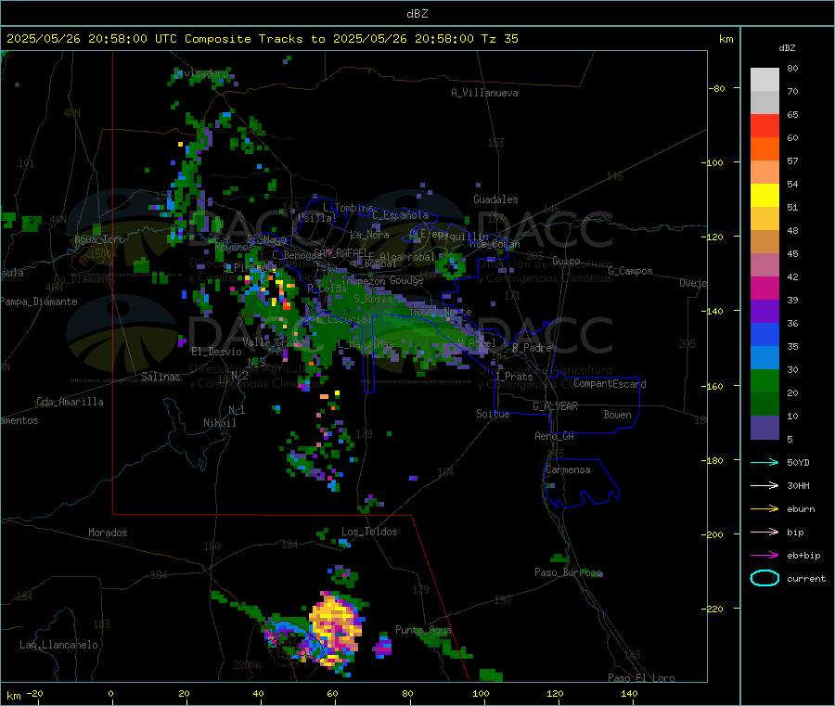Click the 140 km tick on bottom axis
Image resolution: width=835 pixels, height=706 pixels.
coord(629,694)
